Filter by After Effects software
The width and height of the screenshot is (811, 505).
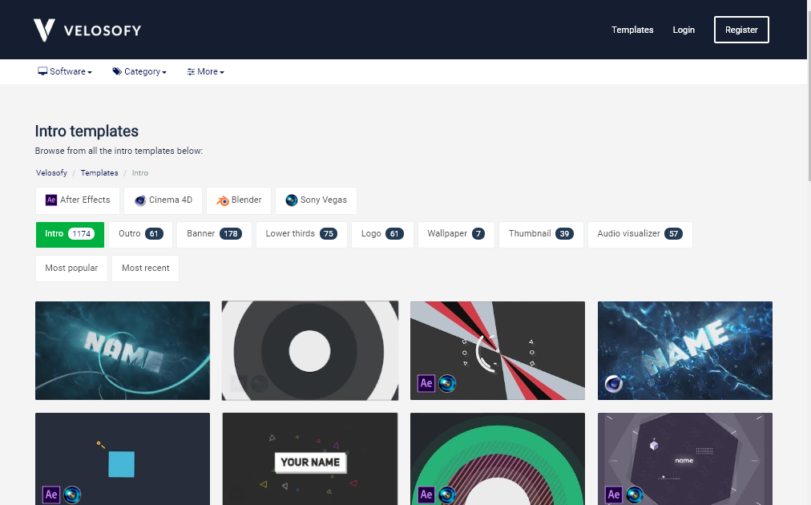point(78,200)
